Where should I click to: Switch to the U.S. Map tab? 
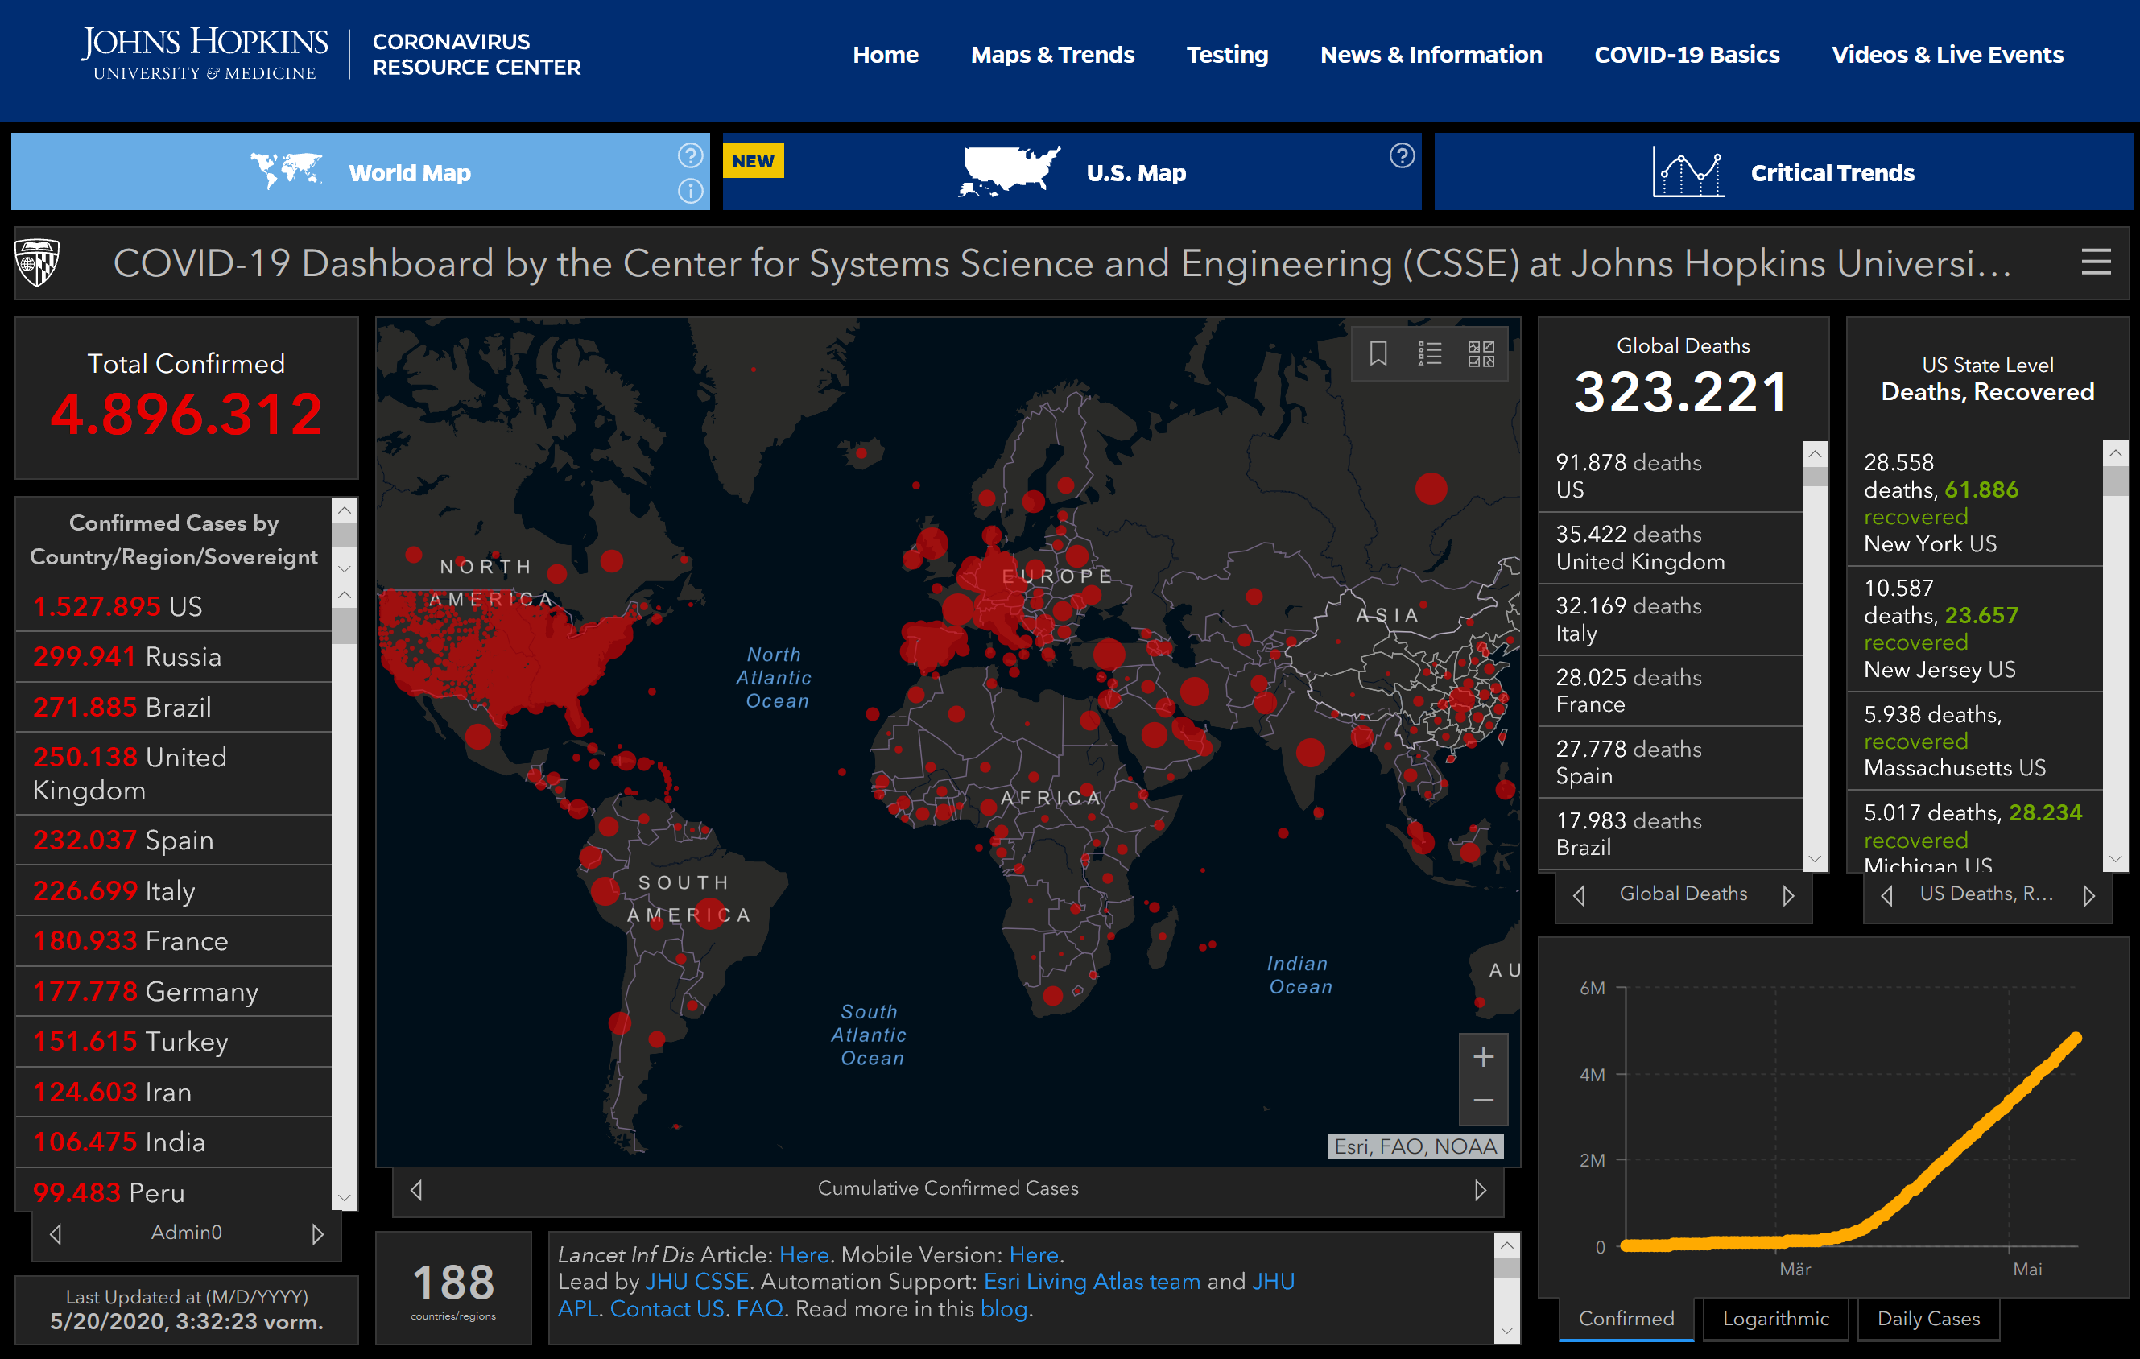pyautogui.click(x=1072, y=171)
